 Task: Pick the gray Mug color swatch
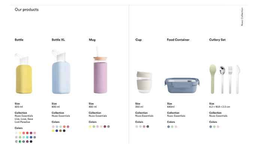click(109, 127)
